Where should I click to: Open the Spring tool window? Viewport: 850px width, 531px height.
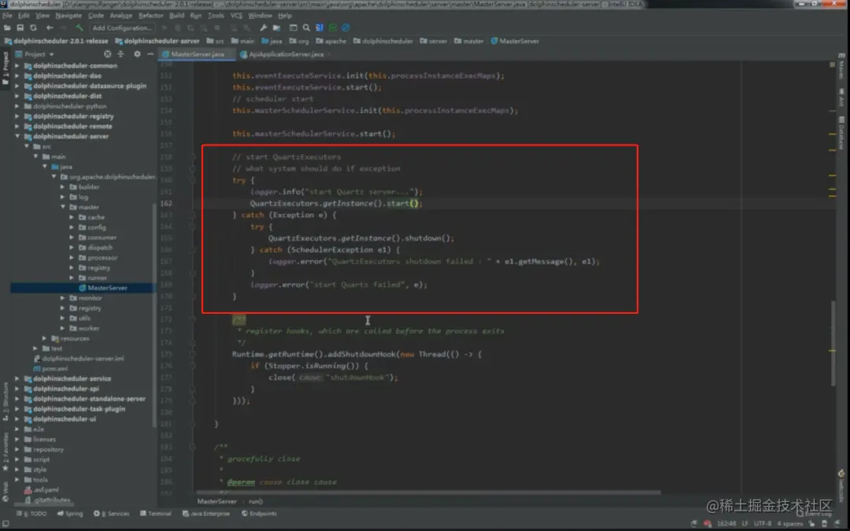coord(70,513)
